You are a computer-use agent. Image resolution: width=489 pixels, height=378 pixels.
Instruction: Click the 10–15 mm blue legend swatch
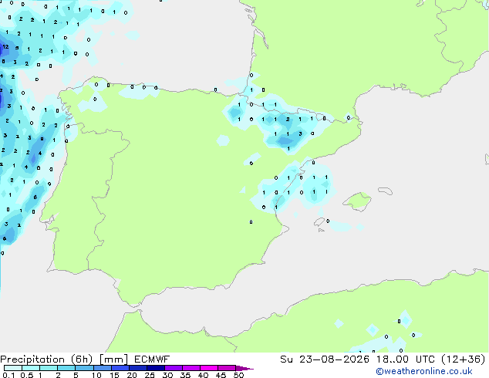(x=103, y=368)
